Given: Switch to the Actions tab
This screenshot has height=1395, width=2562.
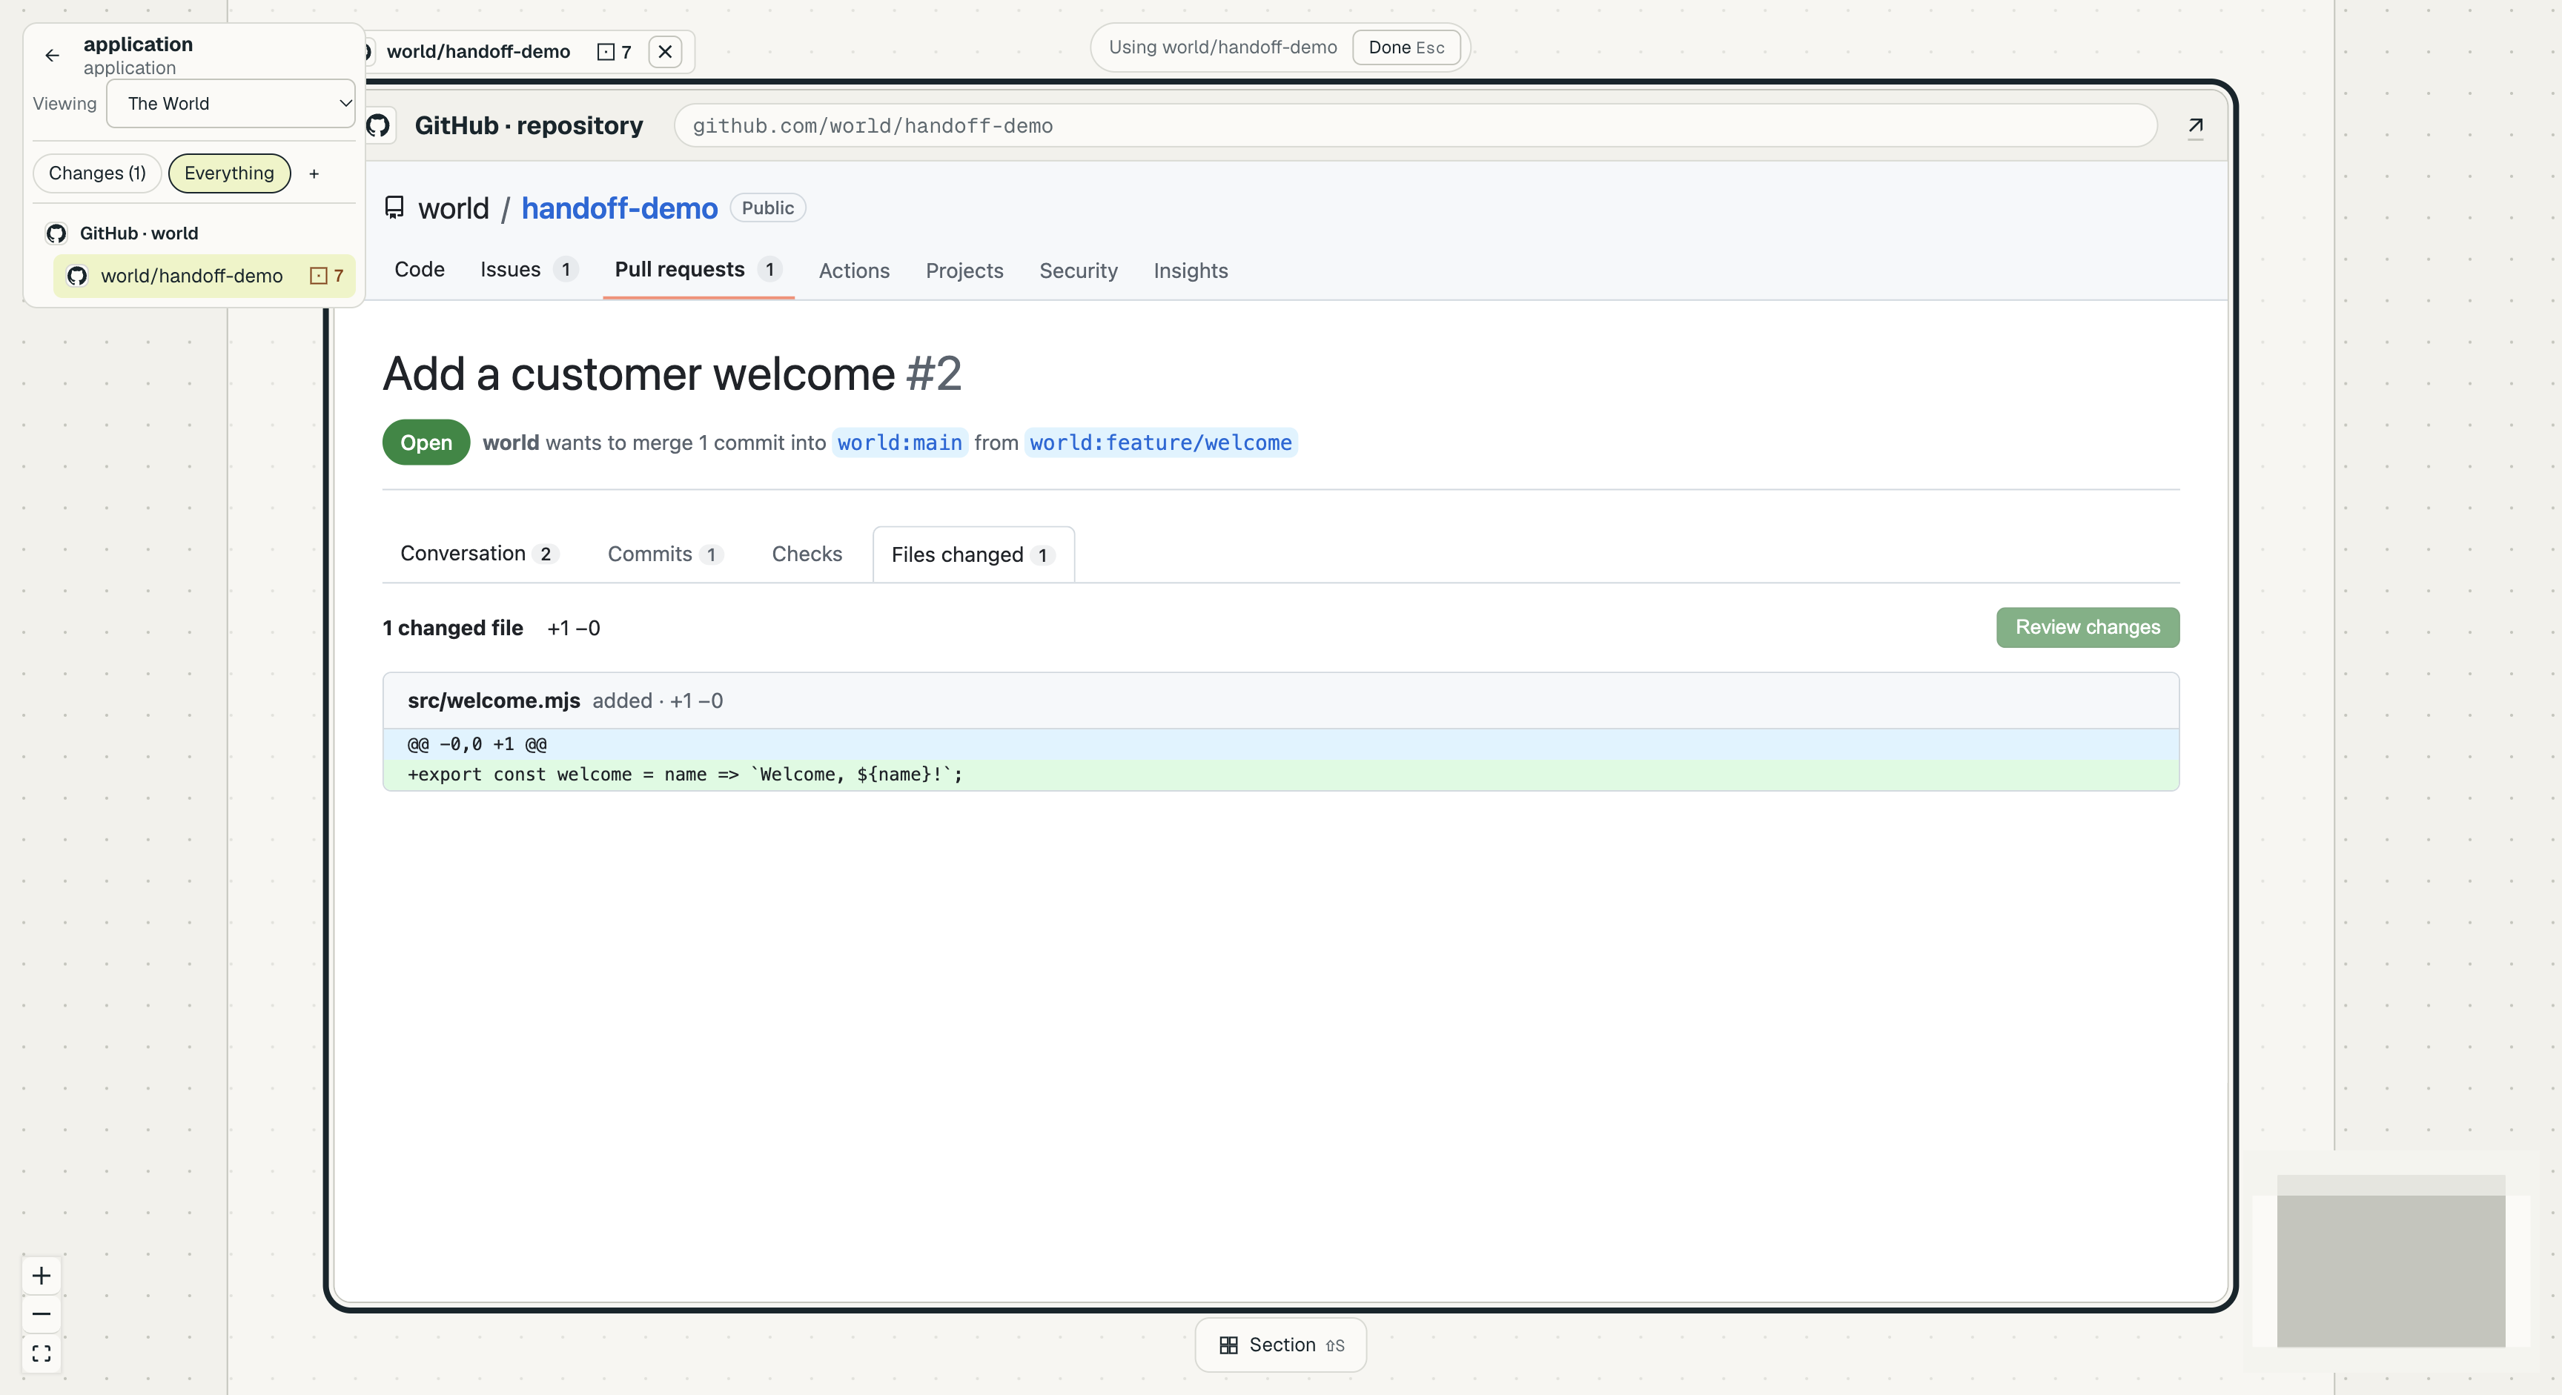Looking at the screenshot, I should [x=854, y=271].
